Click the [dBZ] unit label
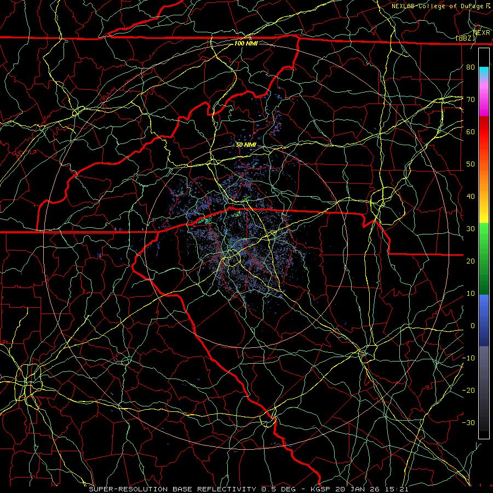Viewport: 493px width, 493px height. [x=466, y=38]
